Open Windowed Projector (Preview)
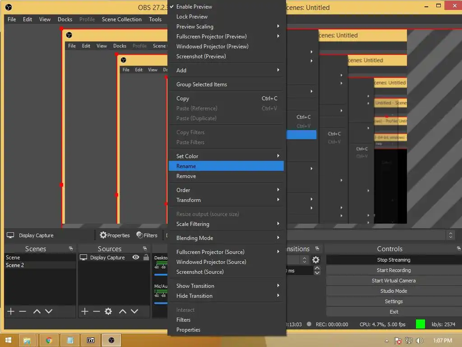 coord(226,47)
